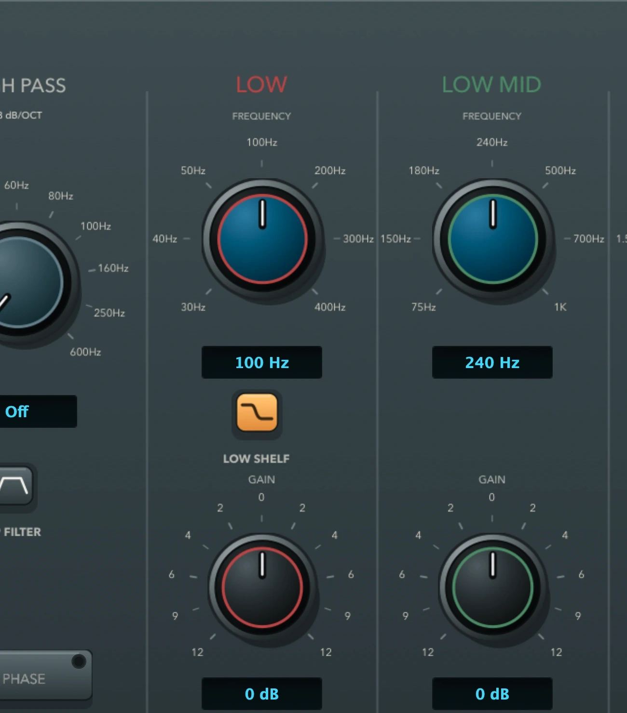The height and width of the screenshot is (713, 627).
Task: Click the 700Hz mark on Low Mid knob
Action: pos(588,239)
